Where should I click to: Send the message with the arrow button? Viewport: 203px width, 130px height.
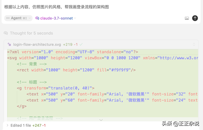pyautogui.click(x=195, y=18)
